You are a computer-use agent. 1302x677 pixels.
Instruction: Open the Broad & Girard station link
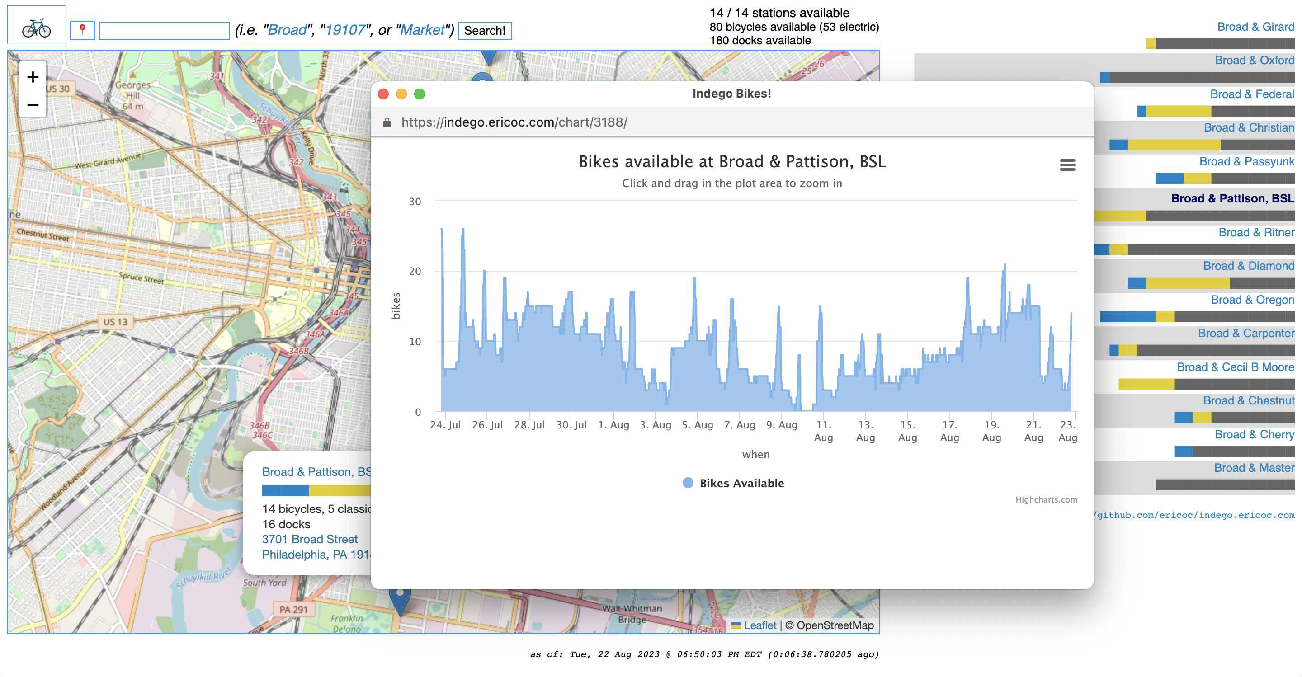click(x=1255, y=27)
